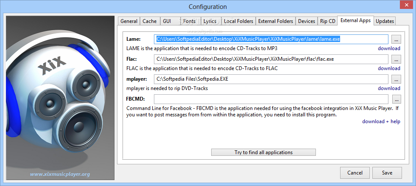Cancel the configuration dialog
Image resolution: width=416 pixels, height=186 pixels.
click(355, 173)
